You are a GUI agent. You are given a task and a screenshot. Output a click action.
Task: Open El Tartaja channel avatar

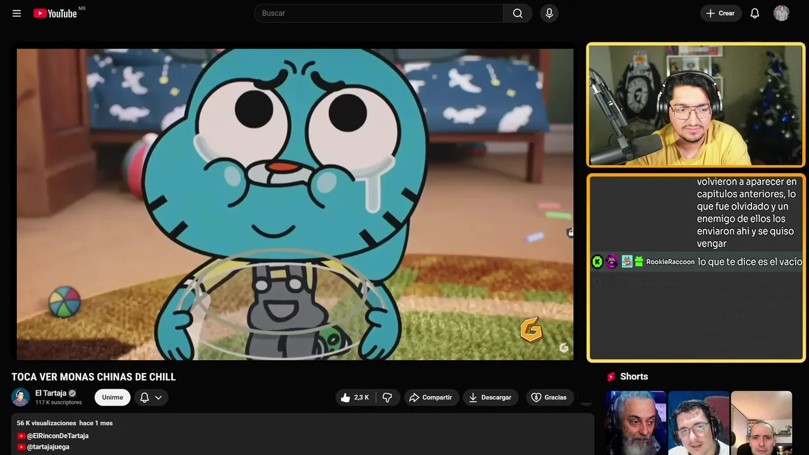[20, 397]
